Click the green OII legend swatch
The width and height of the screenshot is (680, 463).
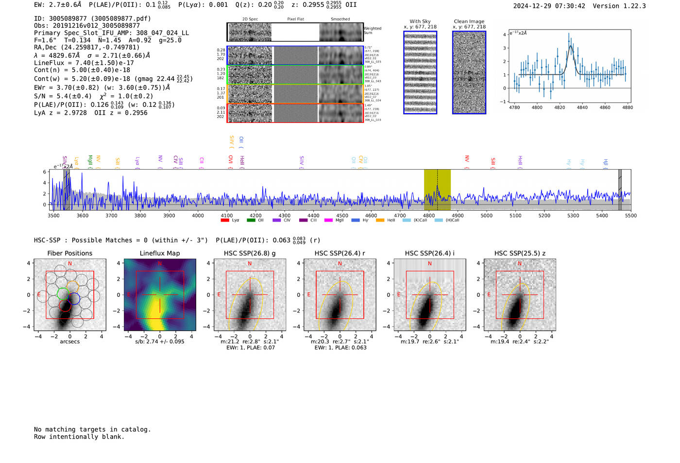coord(251,221)
